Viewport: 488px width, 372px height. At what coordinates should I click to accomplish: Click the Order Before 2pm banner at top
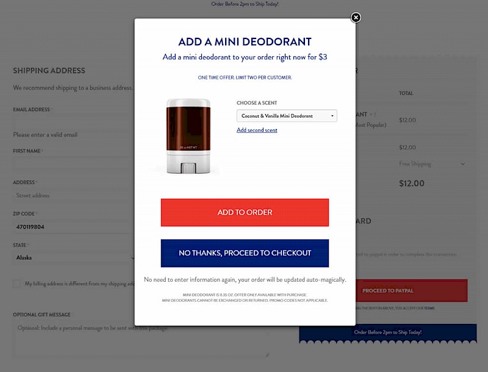click(245, 4)
